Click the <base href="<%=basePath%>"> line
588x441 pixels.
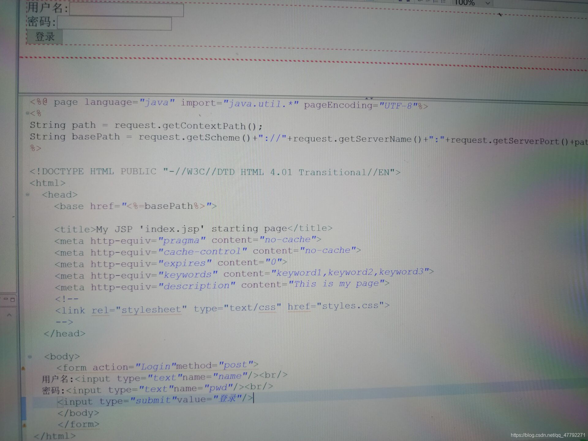tap(135, 206)
